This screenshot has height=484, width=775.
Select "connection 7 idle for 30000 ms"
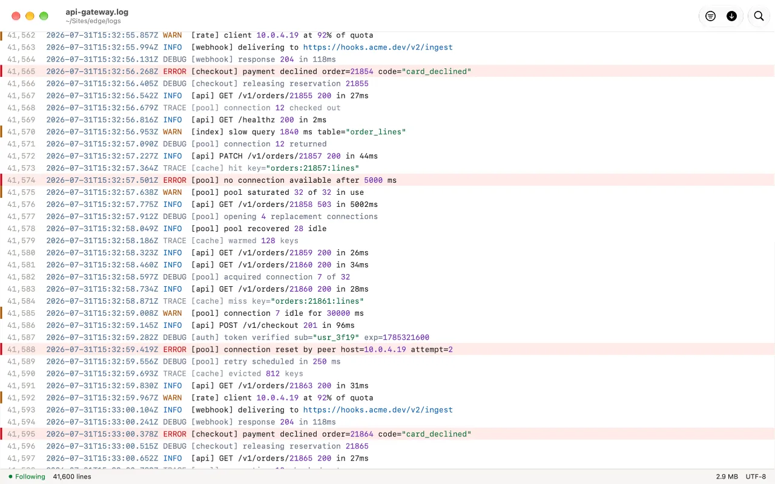[294, 313]
